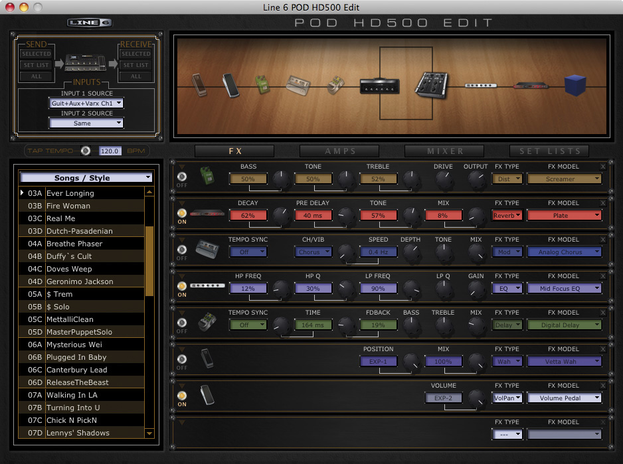Click the EQ rack icon in FX row
623x464 pixels.
point(207,285)
